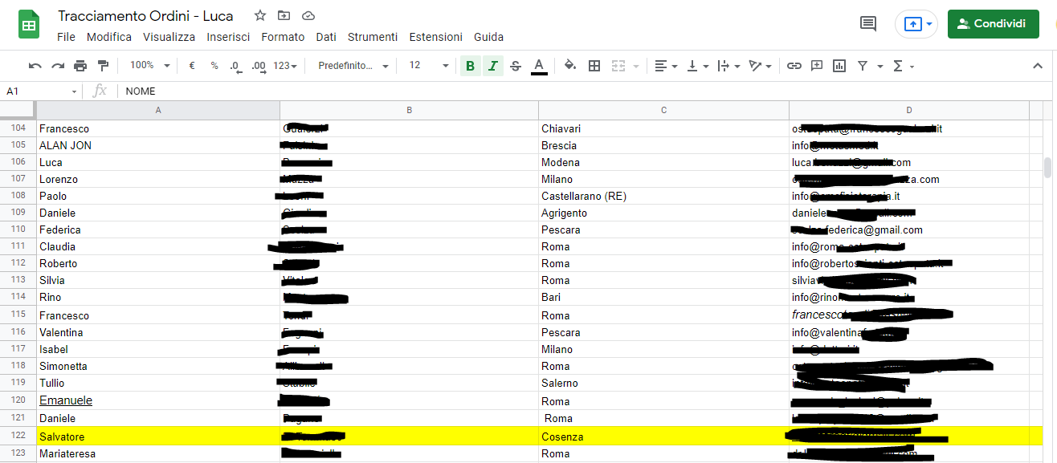Open the 100% zoom dropdown
This screenshot has width=1057, height=463.
150,66
